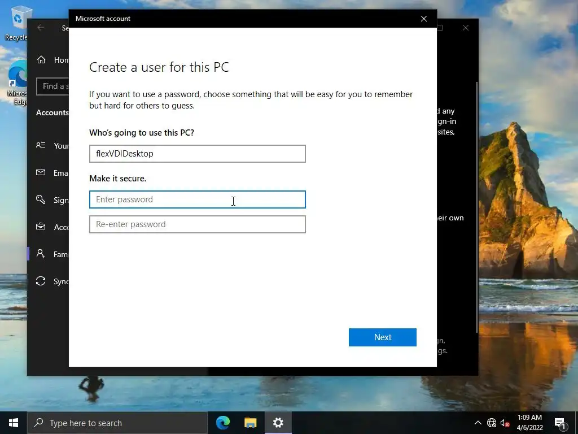The width and height of the screenshot is (578, 434).
Task: Click the Next button in the dialog
Action: tap(382, 337)
